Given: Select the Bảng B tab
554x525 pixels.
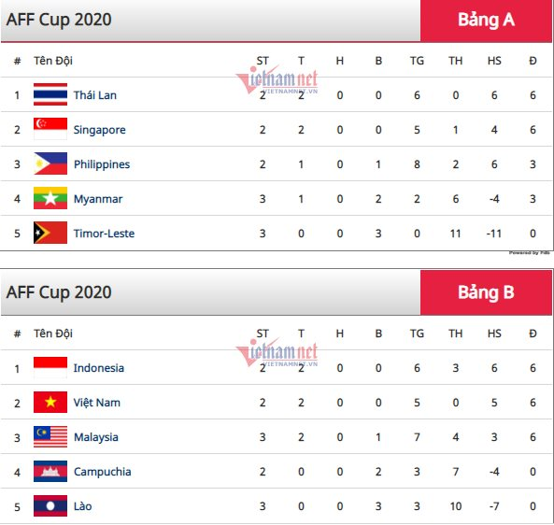Looking at the screenshot, I should [x=486, y=292].
